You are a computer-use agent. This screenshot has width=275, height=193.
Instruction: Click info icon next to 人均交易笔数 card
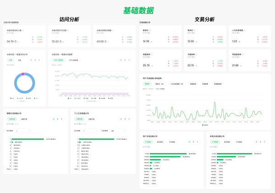[x=244, y=31]
